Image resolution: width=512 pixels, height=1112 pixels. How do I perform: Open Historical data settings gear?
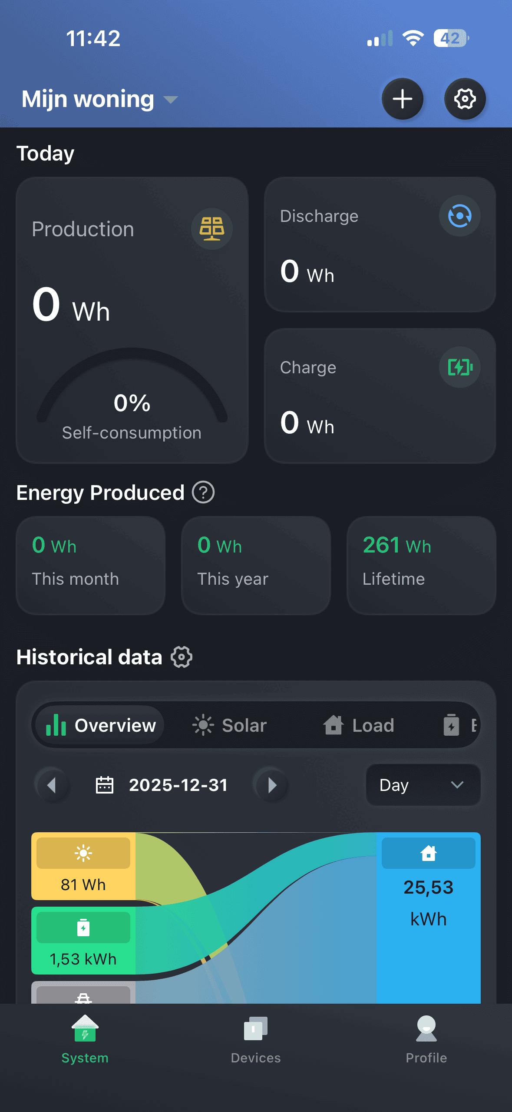coord(182,657)
